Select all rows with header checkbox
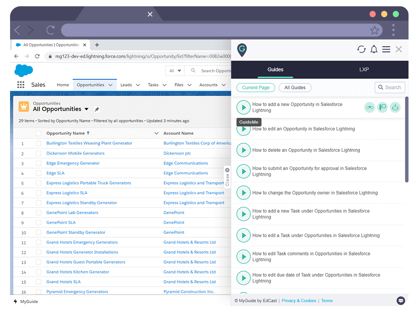This screenshot has height=317, width=419. [x=38, y=133]
